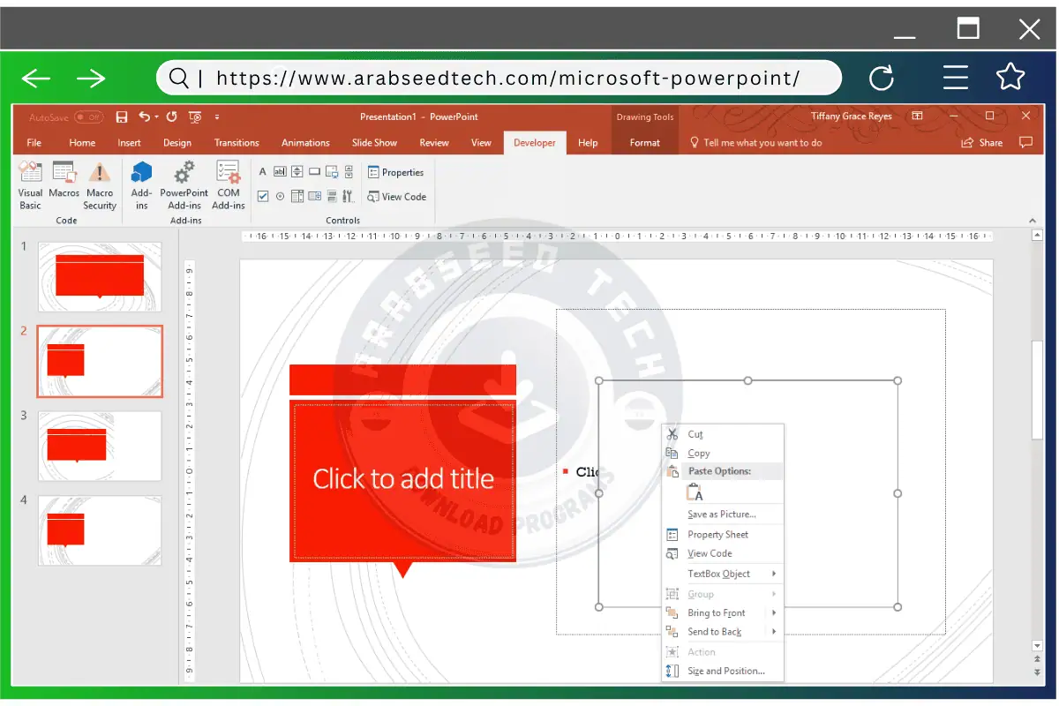
Task: Click View Code in the Controls group
Action: click(396, 197)
